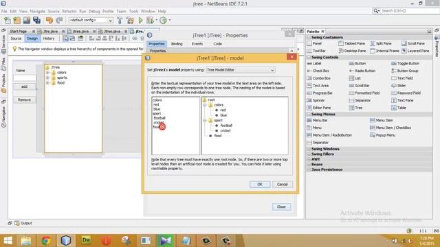
Task: Click the IDE search box
Action: [x=406, y=11]
